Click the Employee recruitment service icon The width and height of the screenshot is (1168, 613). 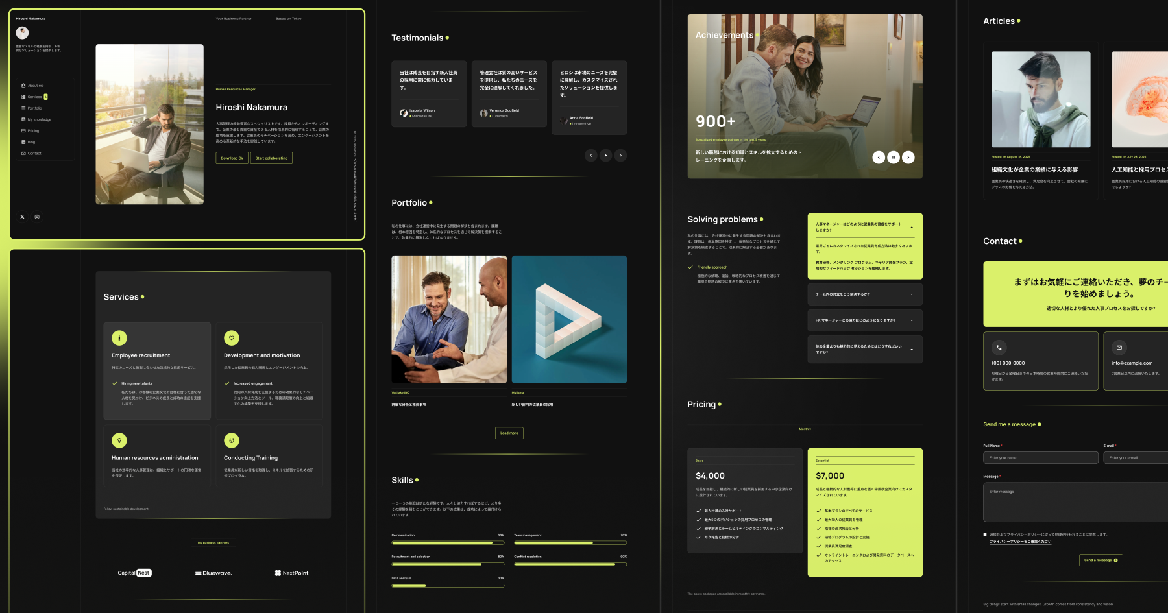point(119,338)
